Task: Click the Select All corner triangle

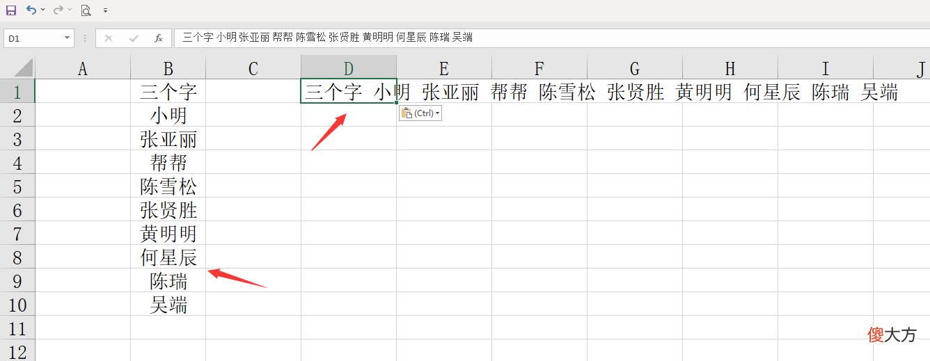Action: pyautogui.click(x=17, y=68)
